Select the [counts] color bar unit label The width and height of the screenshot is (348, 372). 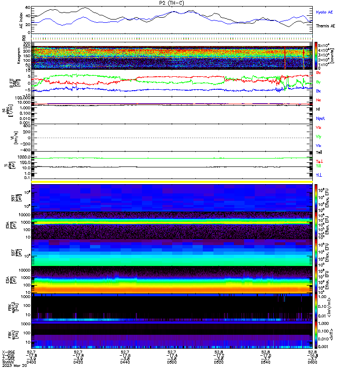coord(332,56)
